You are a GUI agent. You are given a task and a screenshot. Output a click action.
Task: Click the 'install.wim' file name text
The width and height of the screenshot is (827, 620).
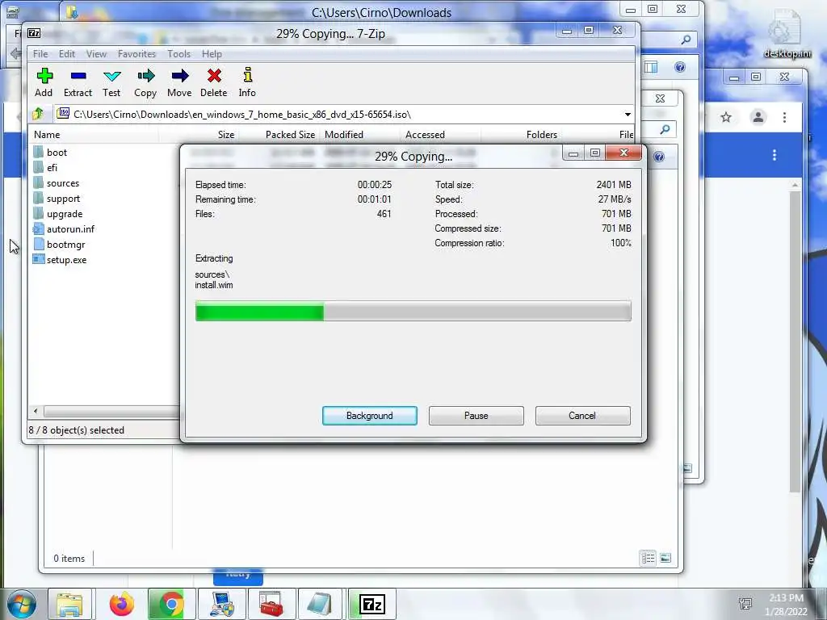point(213,285)
